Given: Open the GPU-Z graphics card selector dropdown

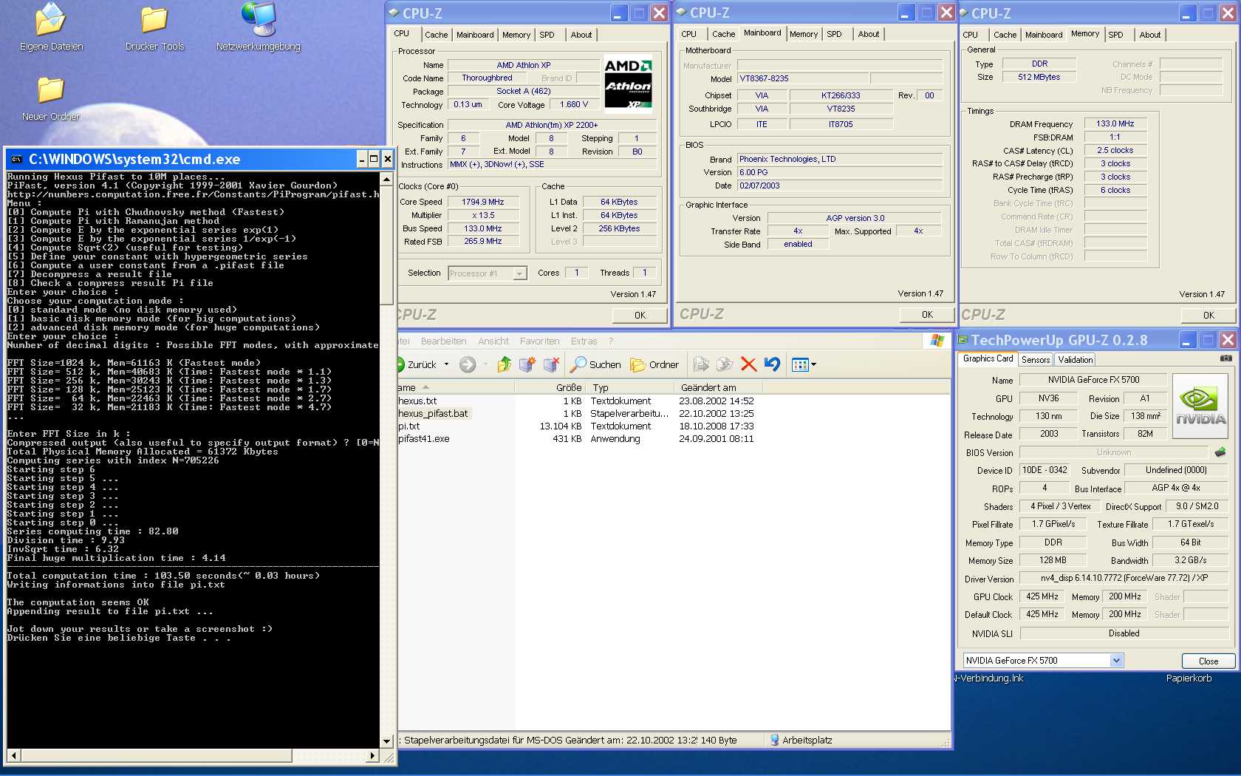Looking at the screenshot, I should click(x=1116, y=661).
